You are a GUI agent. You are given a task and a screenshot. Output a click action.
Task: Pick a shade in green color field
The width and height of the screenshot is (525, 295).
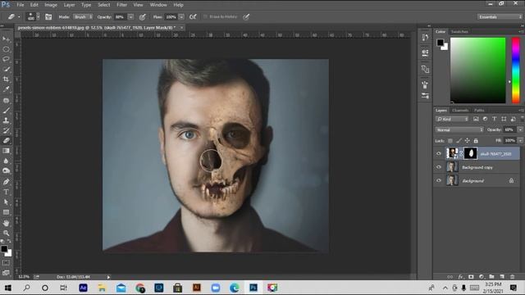pos(477,70)
